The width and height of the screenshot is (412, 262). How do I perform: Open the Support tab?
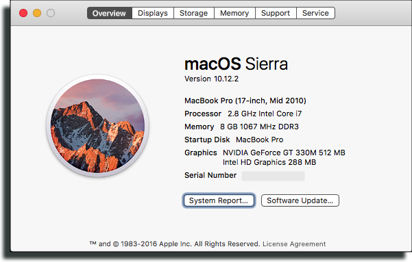pyautogui.click(x=276, y=13)
